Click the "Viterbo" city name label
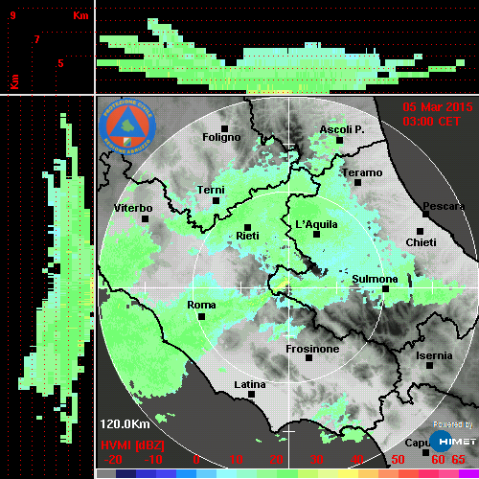Image resolution: width=479 pixels, height=479 pixels. pyautogui.click(x=133, y=208)
